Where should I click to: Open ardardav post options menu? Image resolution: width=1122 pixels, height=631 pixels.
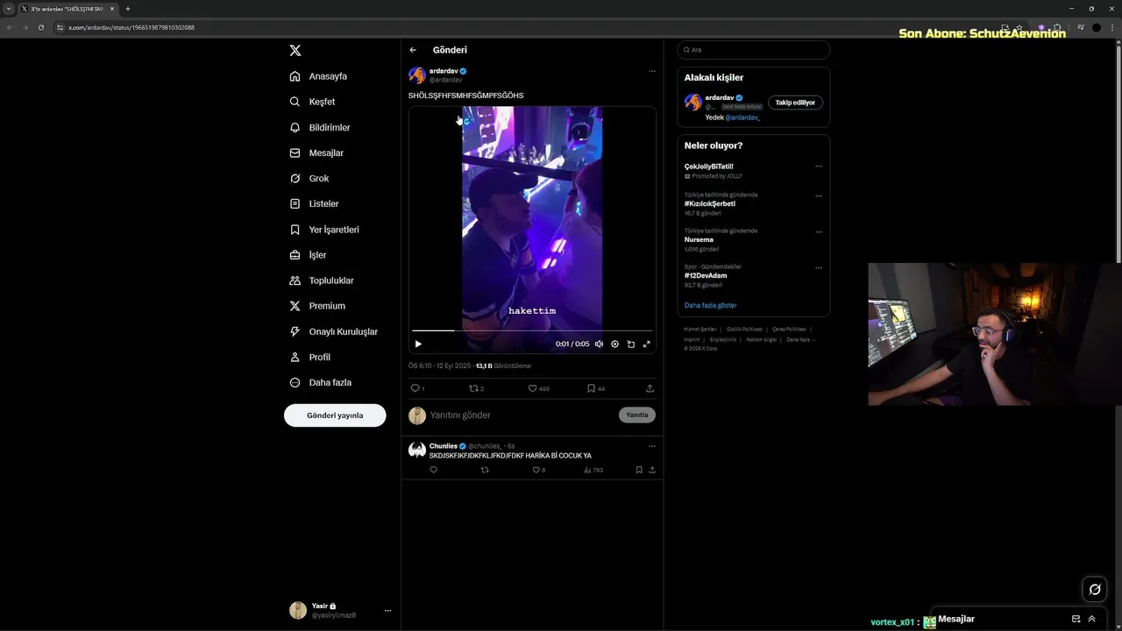pos(651,71)
